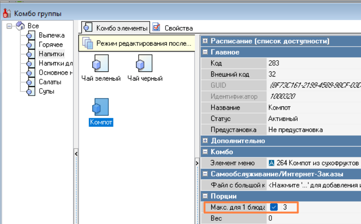The width and height of the screenshot is (361, 224).
Task: Select the Чай зеленый combo element icon
Action: coord(101,63)
